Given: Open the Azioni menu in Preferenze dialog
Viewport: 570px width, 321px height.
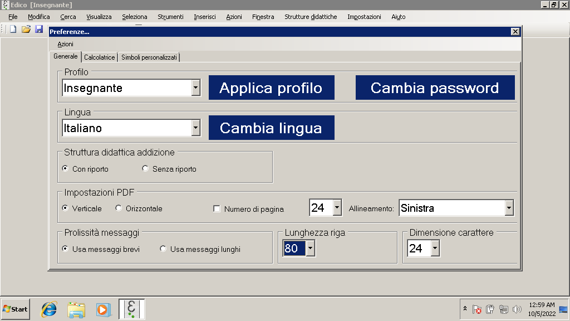Looking at the screenshot, I should coord(66,44).
